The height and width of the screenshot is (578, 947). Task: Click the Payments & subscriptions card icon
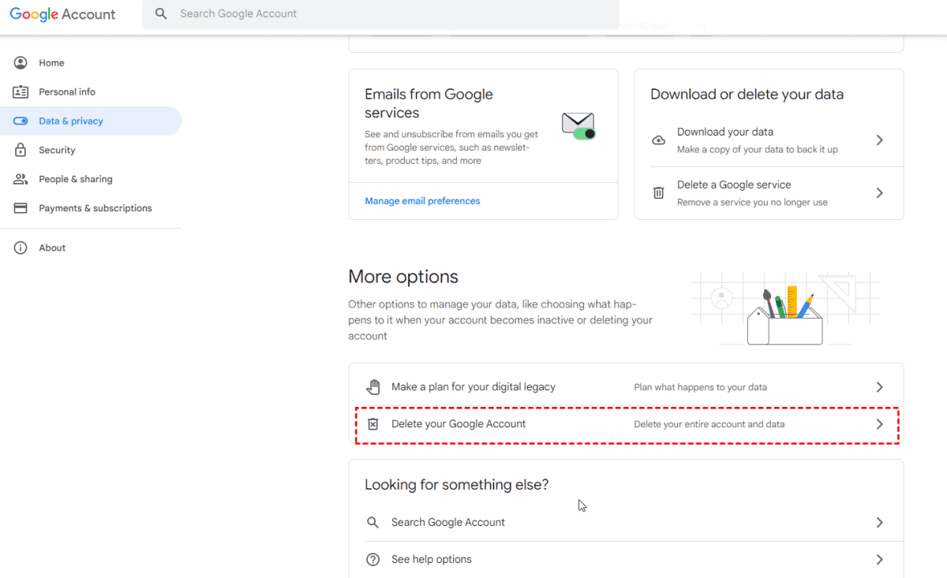(21, 208)
